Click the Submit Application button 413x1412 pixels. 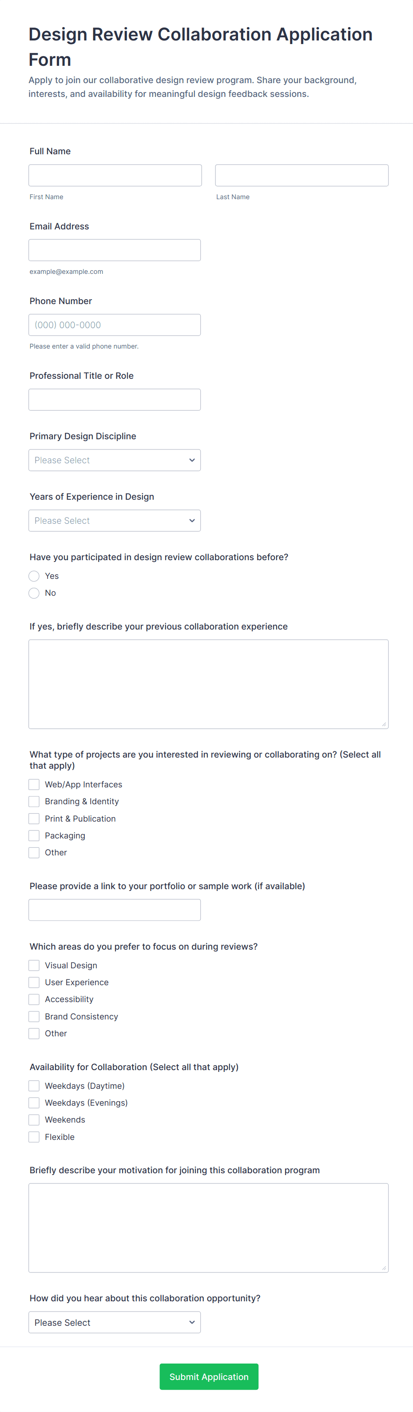coord(209,1377)
